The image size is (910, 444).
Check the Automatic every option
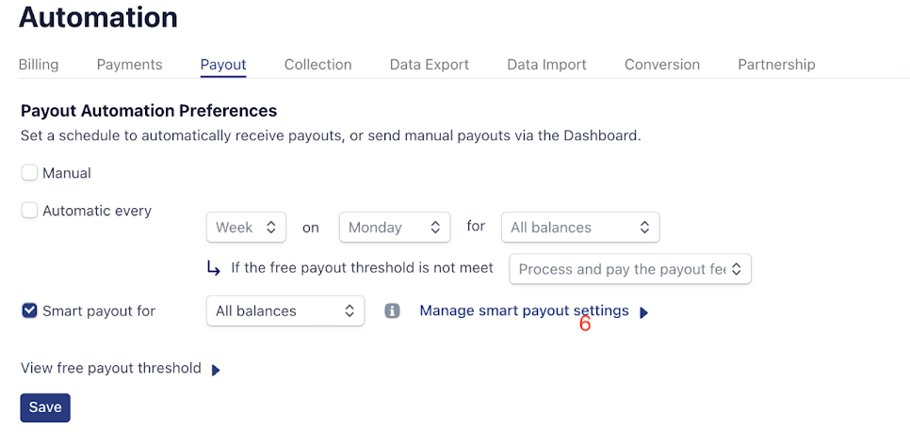[29, 210]
